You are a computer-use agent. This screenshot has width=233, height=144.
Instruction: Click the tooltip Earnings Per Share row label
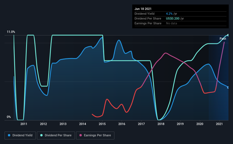click(x=148, y=23)
